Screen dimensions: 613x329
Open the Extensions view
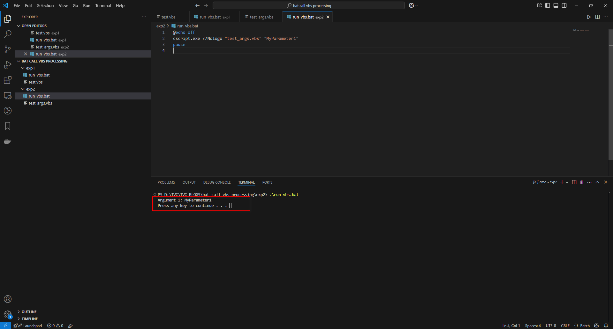coord(8,80)
